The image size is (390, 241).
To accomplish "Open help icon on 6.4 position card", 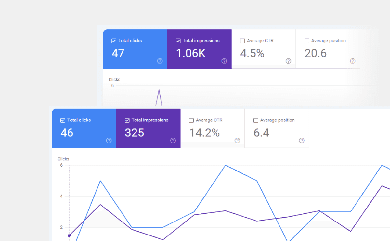I will [302, 141].
